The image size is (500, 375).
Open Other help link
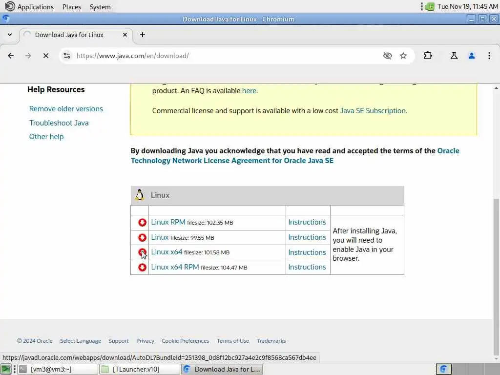point(46,137)
